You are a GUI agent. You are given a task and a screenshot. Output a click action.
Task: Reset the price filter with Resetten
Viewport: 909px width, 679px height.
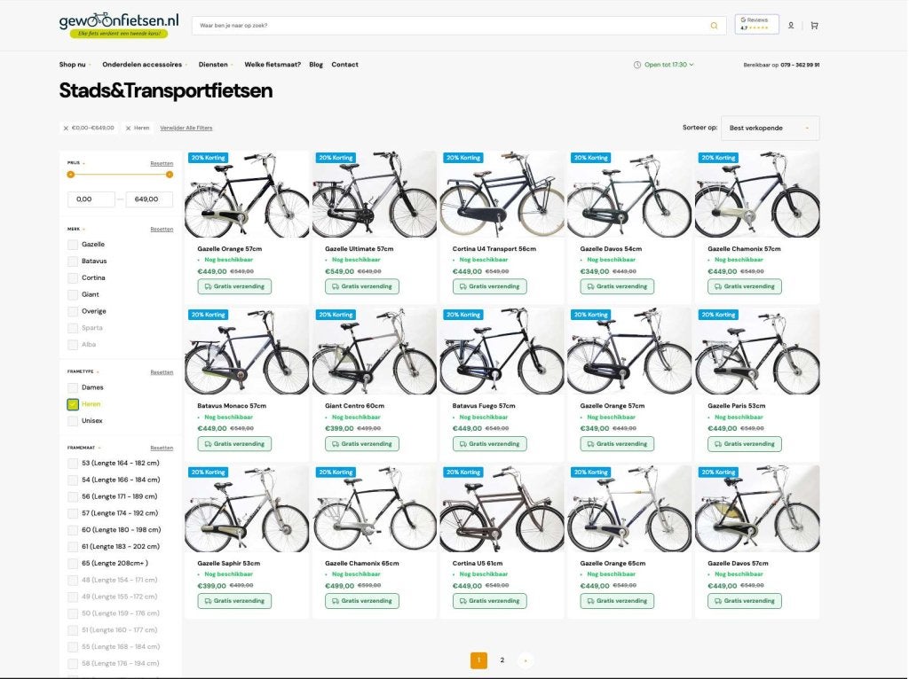[x=162, y=164]
